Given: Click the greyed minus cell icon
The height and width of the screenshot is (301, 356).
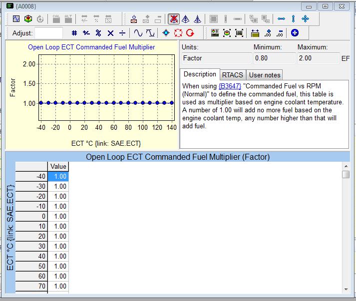Looking at the screenshot, I should pyautogui.click(x=158, y=19).
